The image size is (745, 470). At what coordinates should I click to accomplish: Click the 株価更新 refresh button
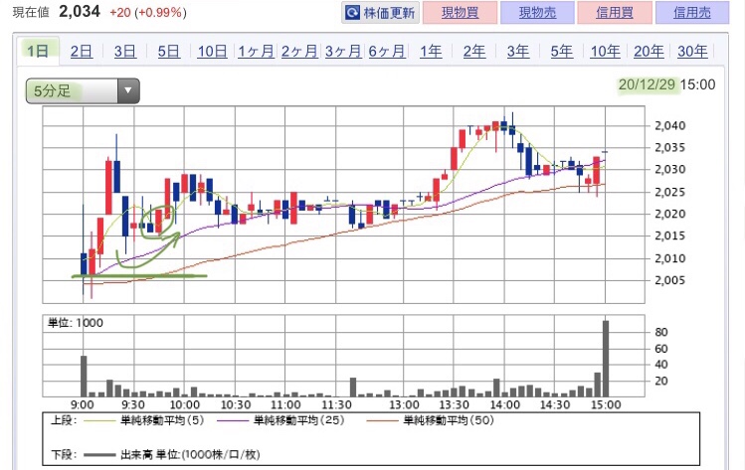pyautogui.click(x=380, y=12)
